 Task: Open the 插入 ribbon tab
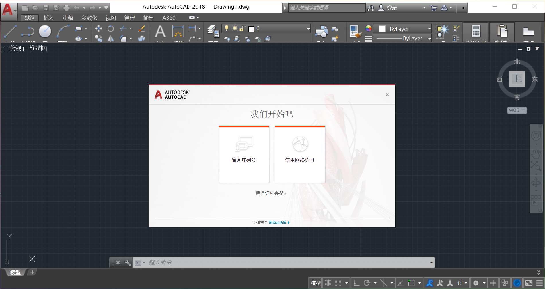(48, 18)
